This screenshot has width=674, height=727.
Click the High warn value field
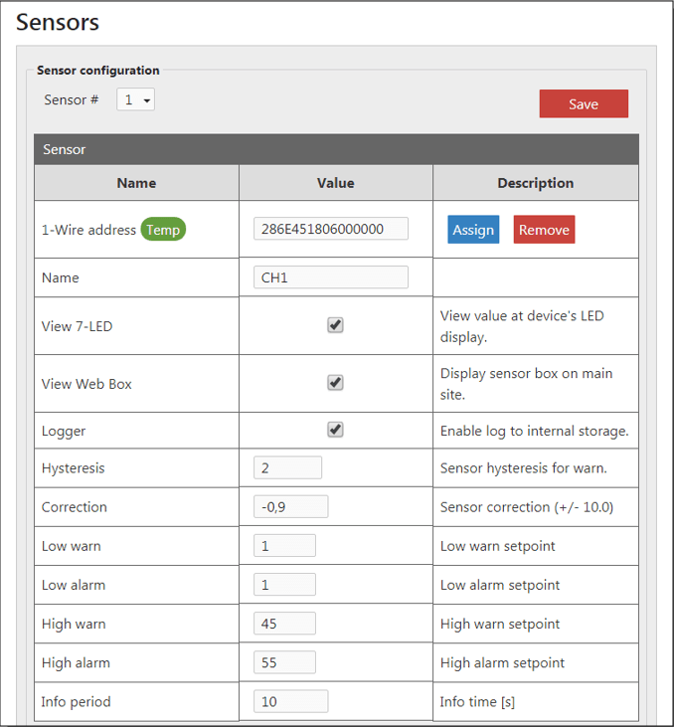(285, 624)
